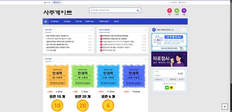Open the 안내/도움말/팁 section heading
The image size is (232, 112).
(104, 30)
